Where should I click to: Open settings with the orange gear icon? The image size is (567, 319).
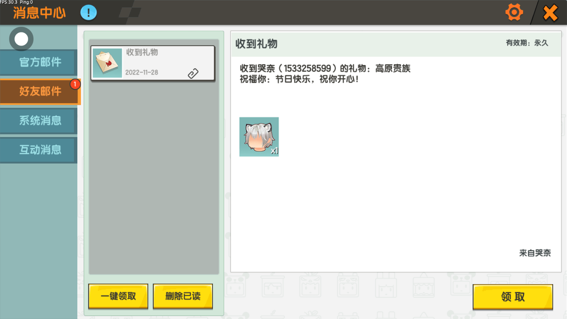[514, 12]
